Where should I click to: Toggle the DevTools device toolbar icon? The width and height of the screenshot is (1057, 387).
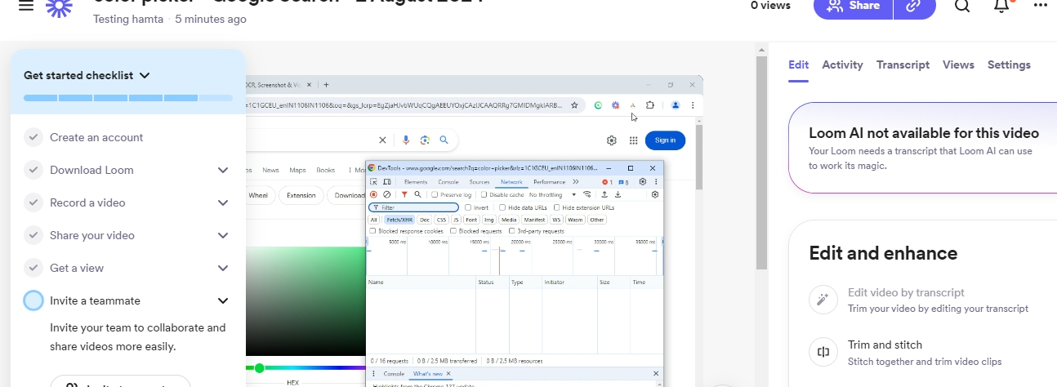coord(387,182)
